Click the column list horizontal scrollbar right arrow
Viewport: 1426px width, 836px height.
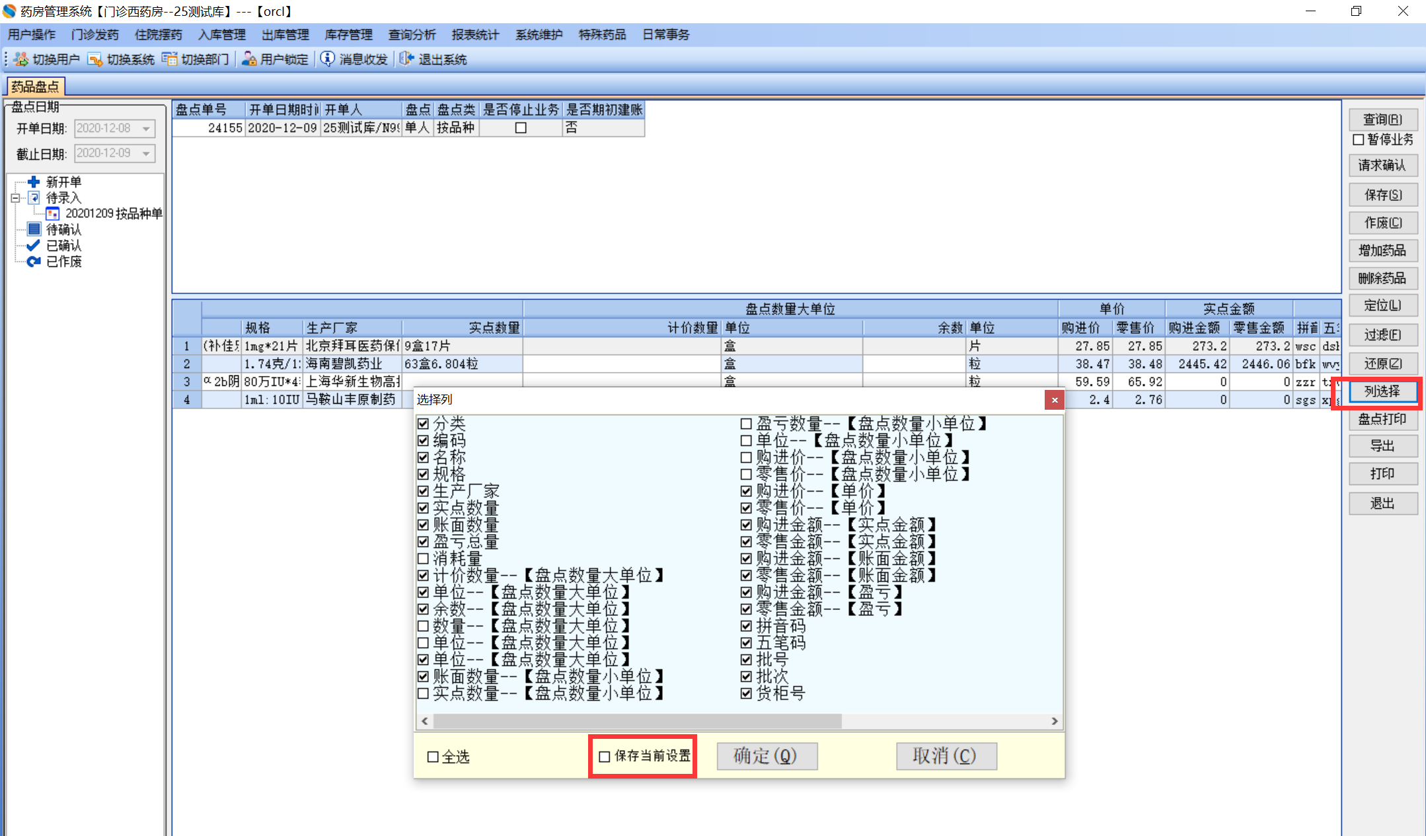1055,721
